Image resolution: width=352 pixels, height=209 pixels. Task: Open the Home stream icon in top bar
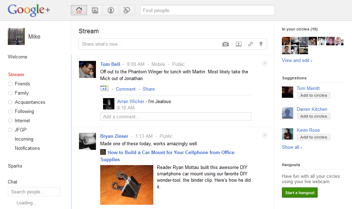pyautogui.click(x=79, y=10)
